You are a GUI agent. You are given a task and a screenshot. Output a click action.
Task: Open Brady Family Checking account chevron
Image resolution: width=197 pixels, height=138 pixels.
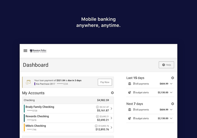pyautogui.click(x=111, y=109)
